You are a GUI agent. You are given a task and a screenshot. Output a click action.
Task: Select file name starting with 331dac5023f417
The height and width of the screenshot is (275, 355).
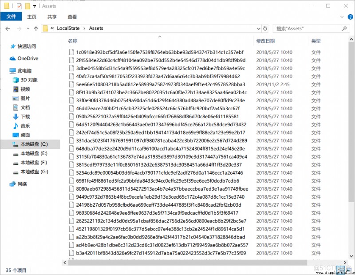point(162,140)
